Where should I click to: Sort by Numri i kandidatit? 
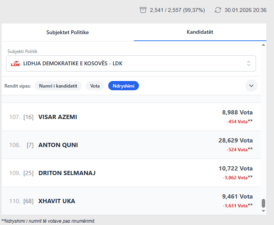click(58, 86)
